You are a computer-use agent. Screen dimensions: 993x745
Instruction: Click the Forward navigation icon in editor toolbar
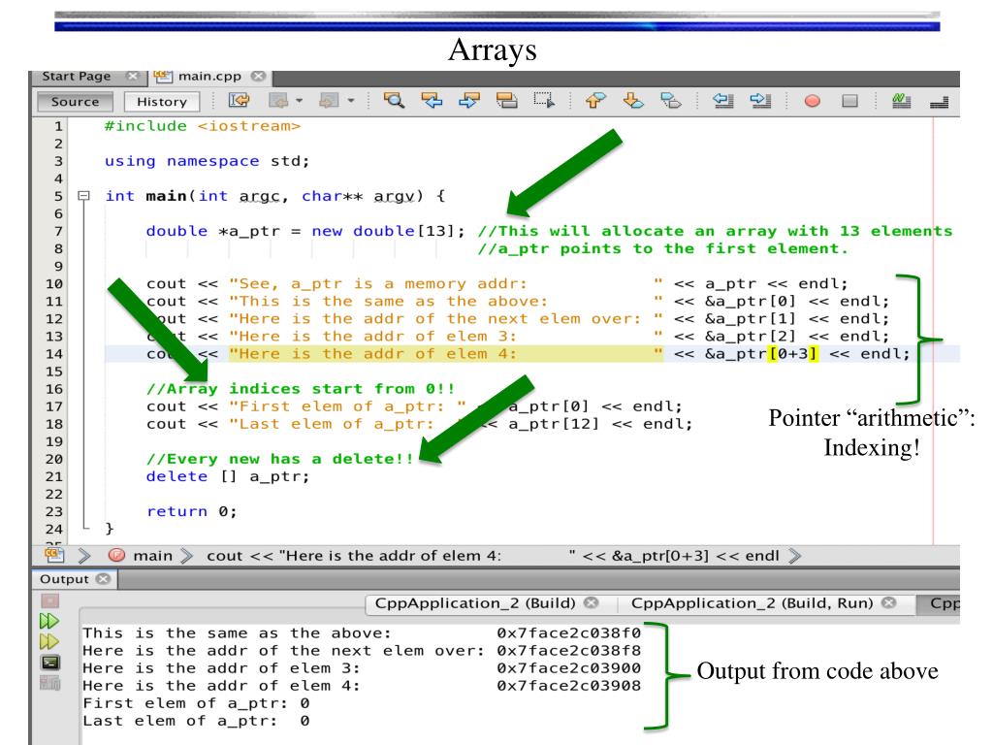tap(329, 101)
